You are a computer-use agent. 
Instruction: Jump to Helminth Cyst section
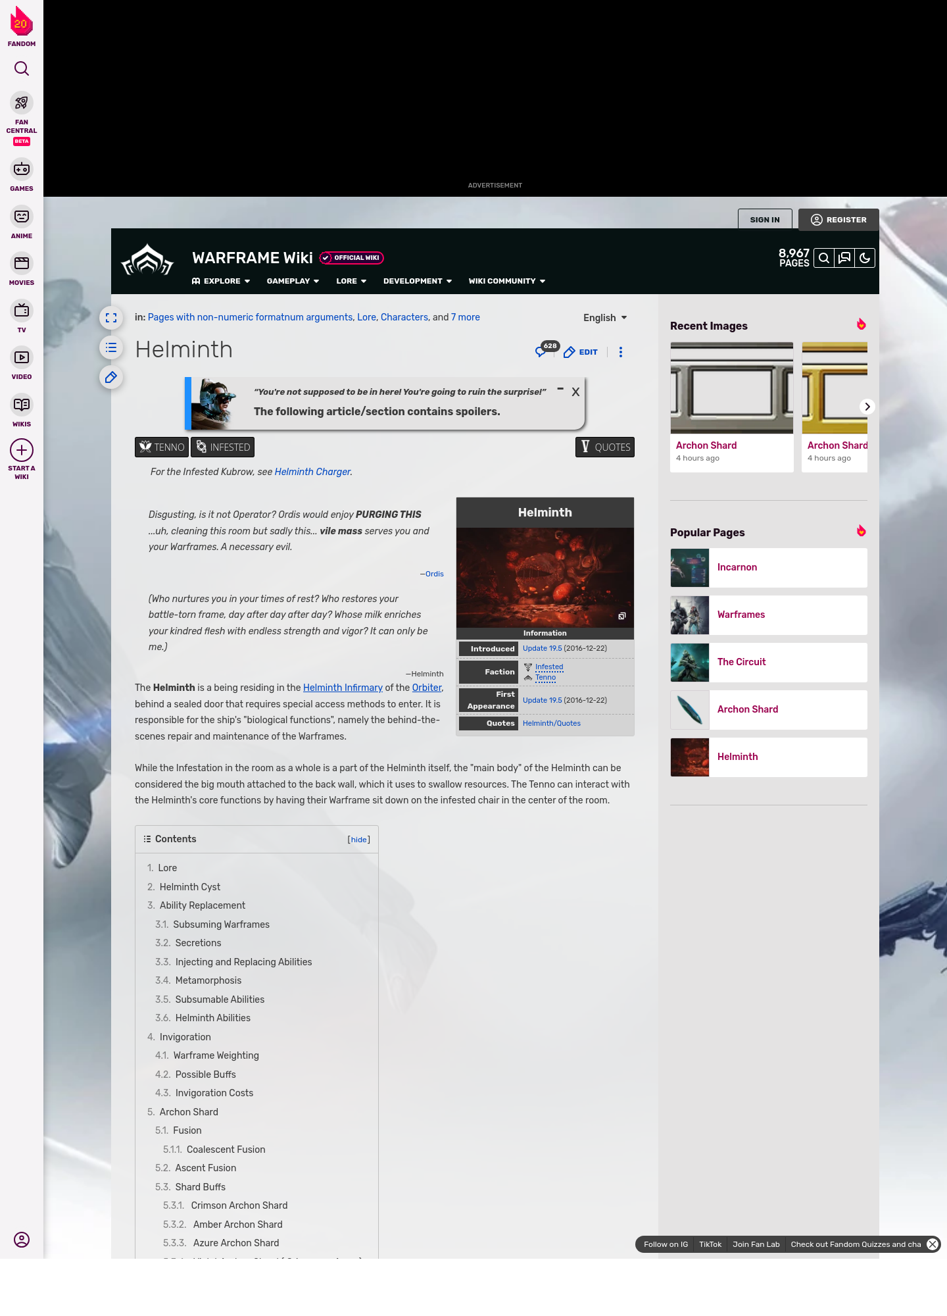pos(190,887)
